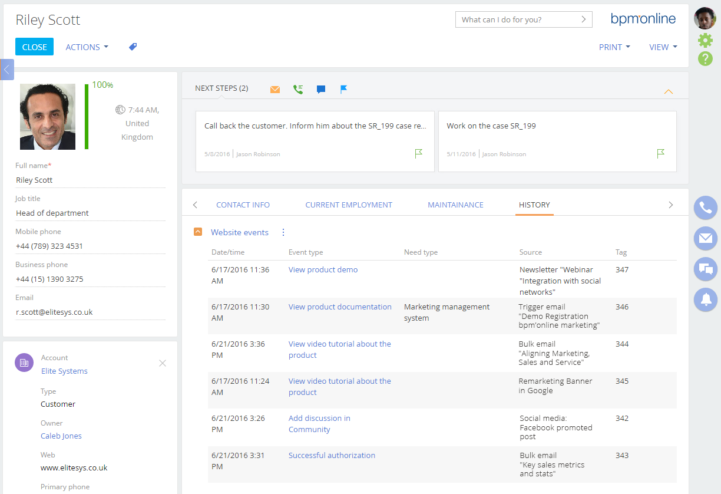Open the green settings gear icon

click(x=705, y=40)
